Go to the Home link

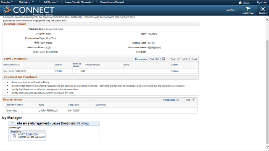(246, 3)
